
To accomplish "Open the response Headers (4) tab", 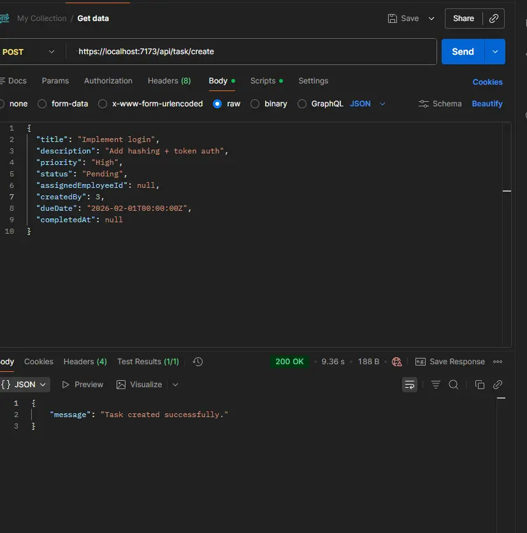I will pyautogui.click(x=85, y=362).
